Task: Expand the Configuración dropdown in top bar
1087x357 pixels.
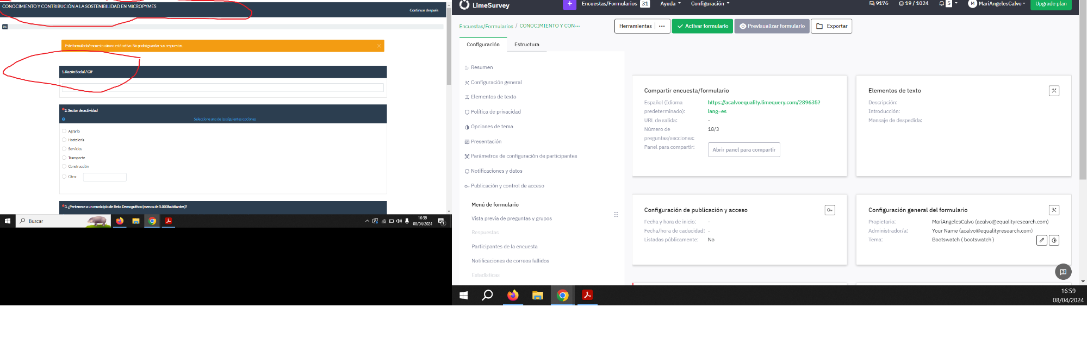Action: coord(710,4)
